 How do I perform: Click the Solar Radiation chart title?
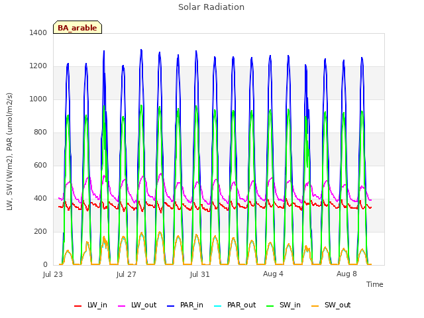pos(211,7)
